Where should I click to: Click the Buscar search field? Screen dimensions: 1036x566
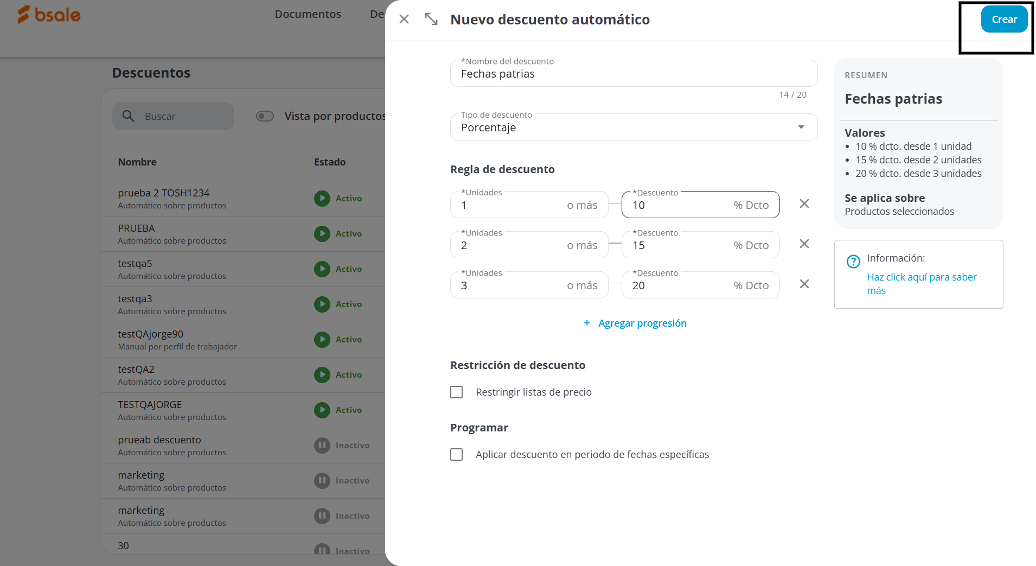pyautogui.click(x=173, y=116)
